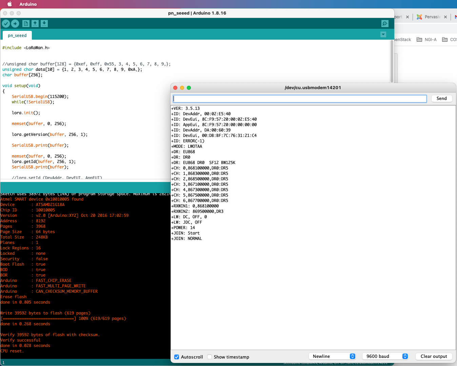Click the Clear output button
This screenshot has height=366, width=457.
[434, 356]
